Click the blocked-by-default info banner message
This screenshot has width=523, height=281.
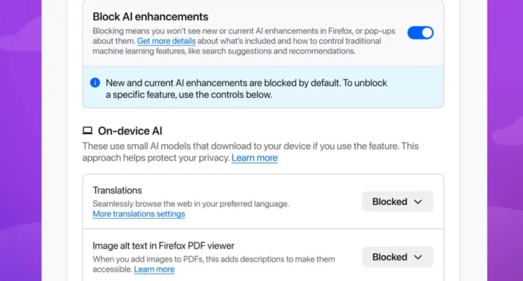coord(261,88)
